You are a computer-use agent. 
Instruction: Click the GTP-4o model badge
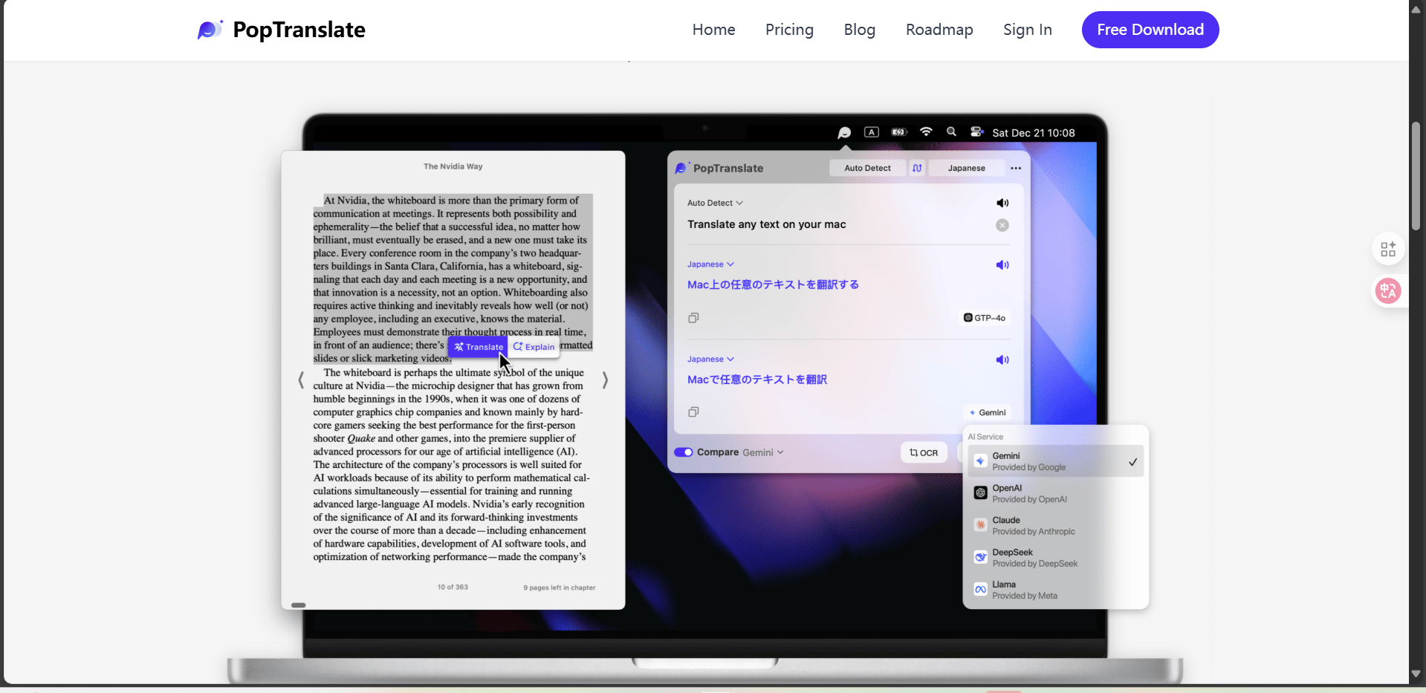(x=985, y=318)
